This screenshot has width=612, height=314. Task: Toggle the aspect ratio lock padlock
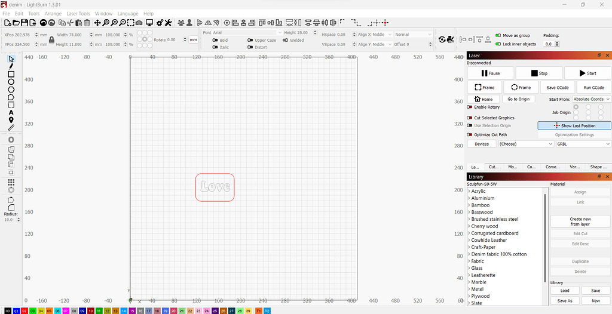51,39
